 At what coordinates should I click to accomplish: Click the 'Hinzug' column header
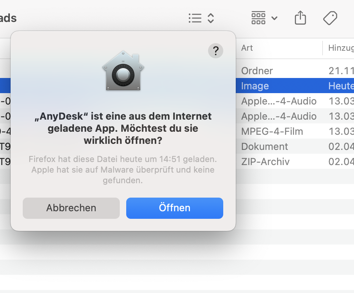tap(339, 48)
